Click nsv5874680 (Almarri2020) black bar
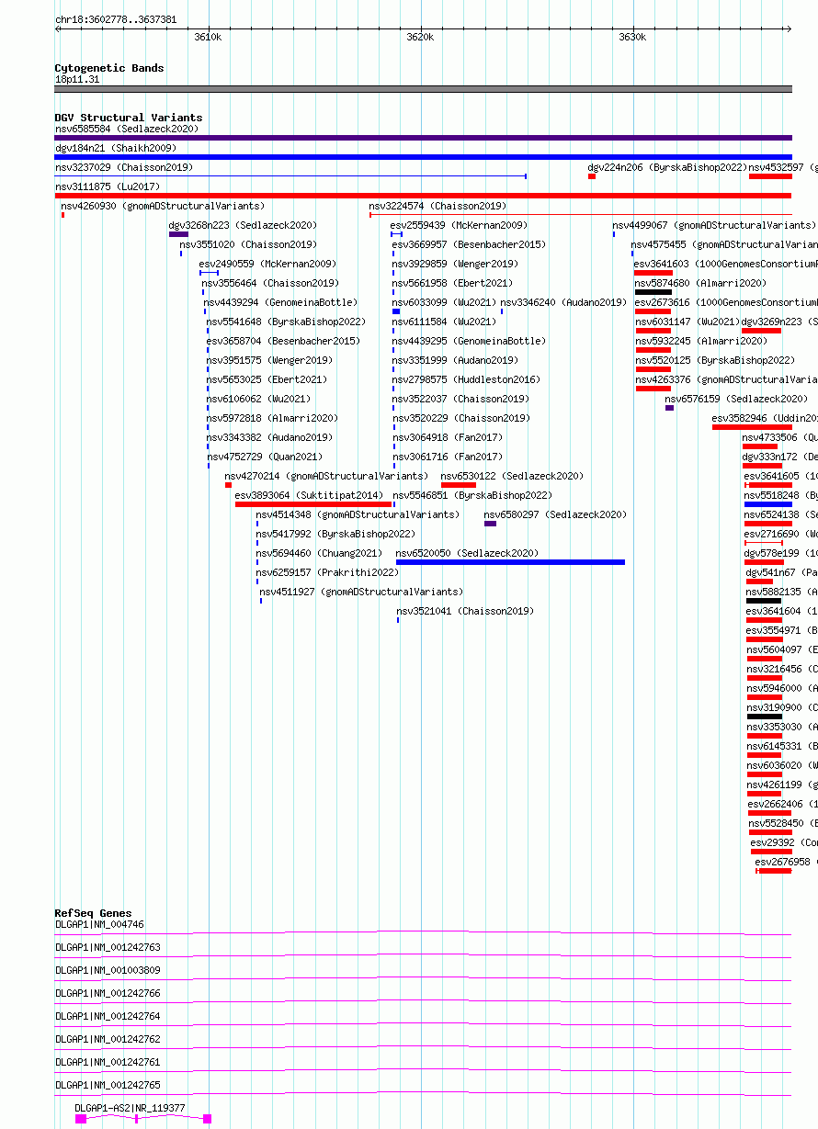The height and width of the screenshot is (1129, 818). [653, 292]
